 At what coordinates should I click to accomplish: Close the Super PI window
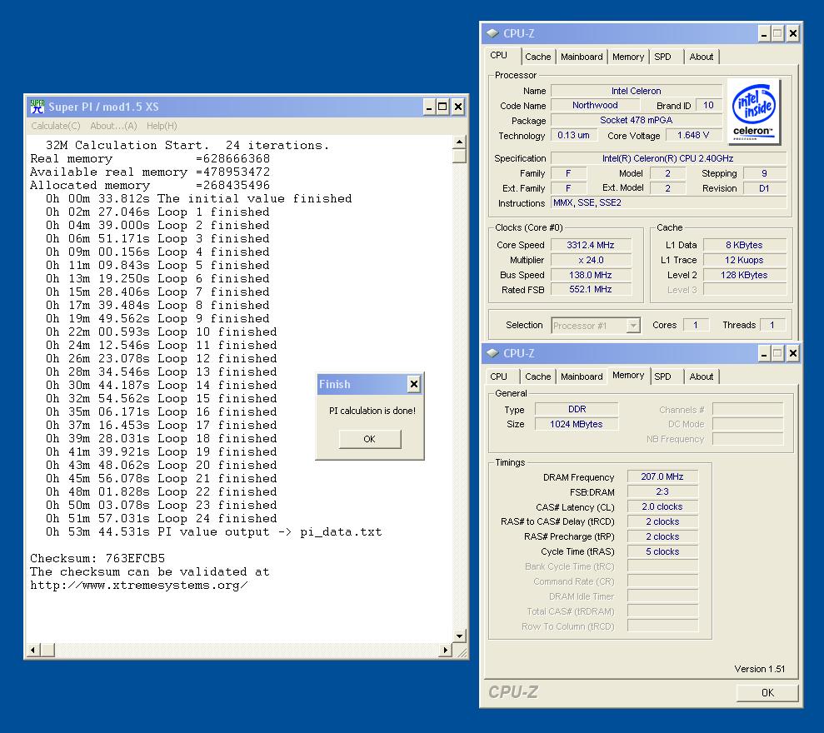pos(457,107)
